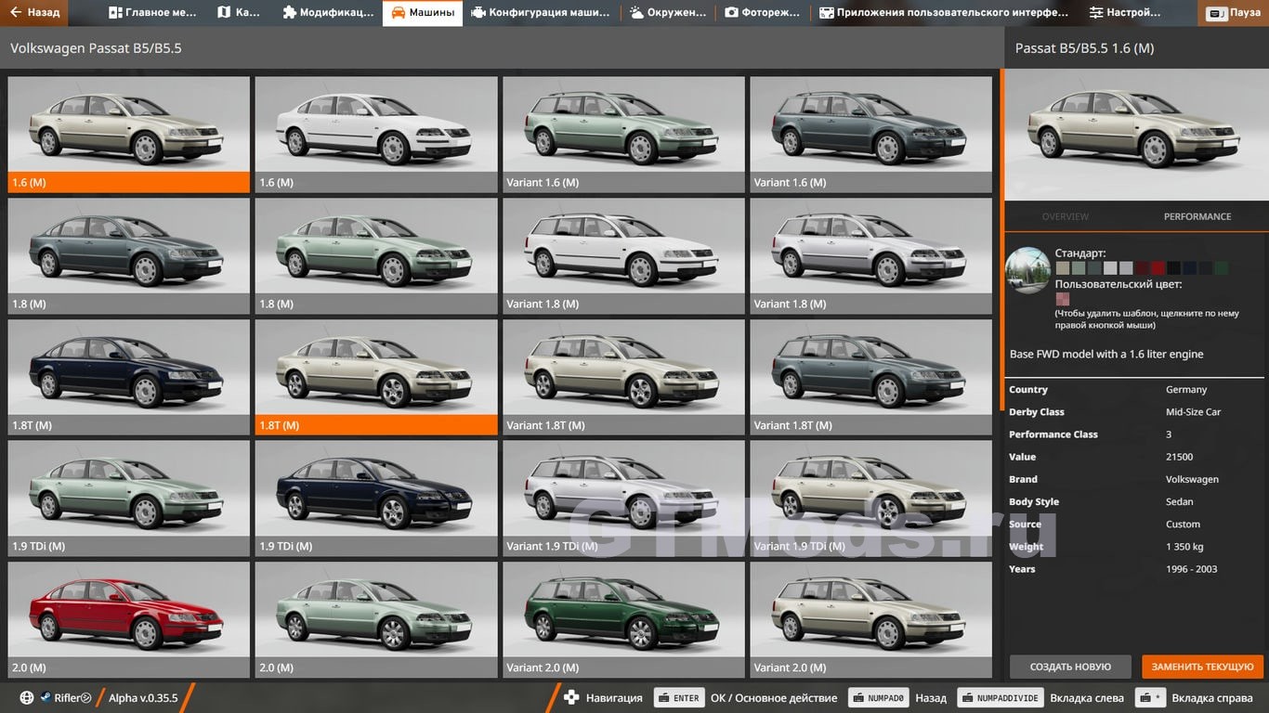Select the dark grey 1.8 (M) sedan thumbnail
This screenshot has height=713, width=1269.
[x=129, y=256]
